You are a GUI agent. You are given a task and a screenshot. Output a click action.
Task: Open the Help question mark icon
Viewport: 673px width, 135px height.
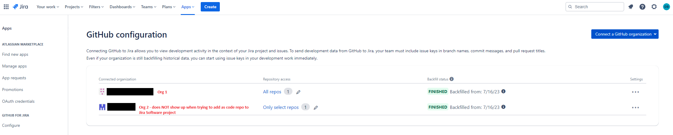(642, 7)
